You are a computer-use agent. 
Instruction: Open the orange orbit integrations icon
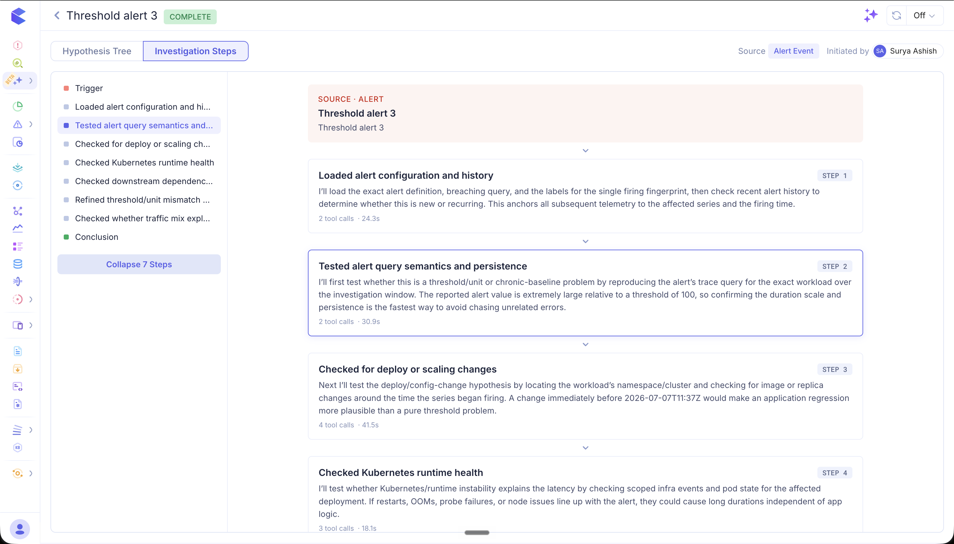tap(18, 473)
